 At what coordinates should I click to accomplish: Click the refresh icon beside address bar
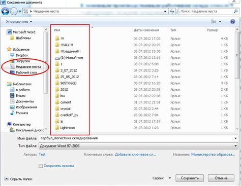tap(172, 12)
